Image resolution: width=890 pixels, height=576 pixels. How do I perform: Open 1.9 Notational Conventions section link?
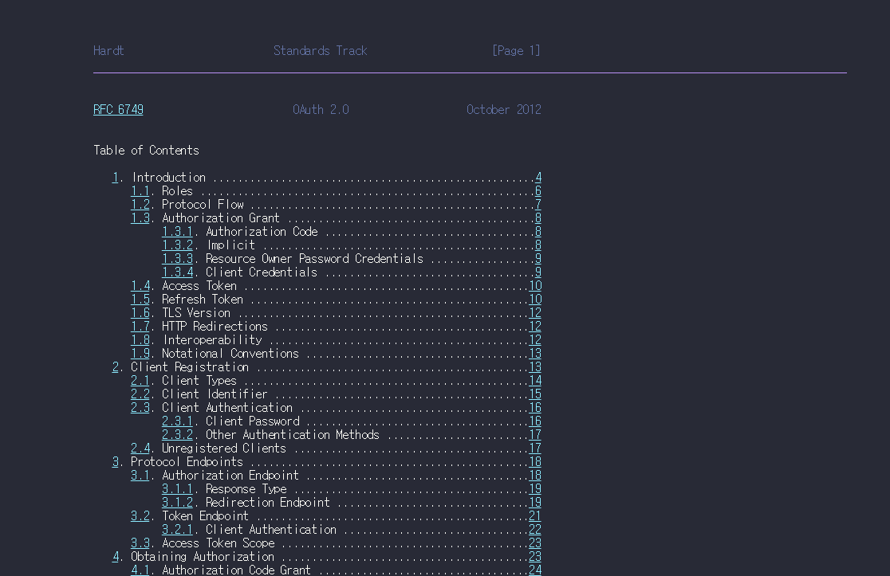click(140, 354)
